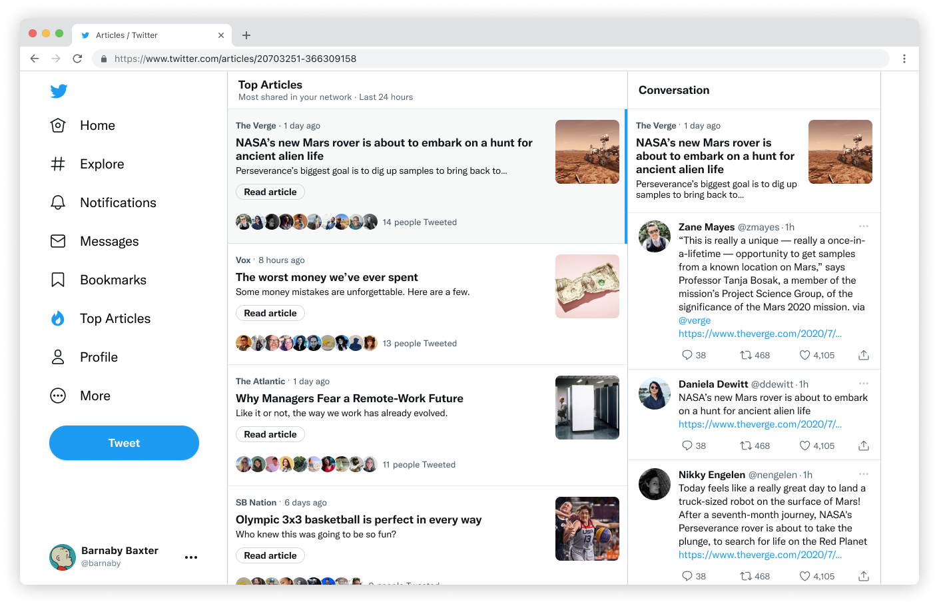Open Notifications from the sidebar
The width and height of the screenshot is (939, 606).
(118, 202)
